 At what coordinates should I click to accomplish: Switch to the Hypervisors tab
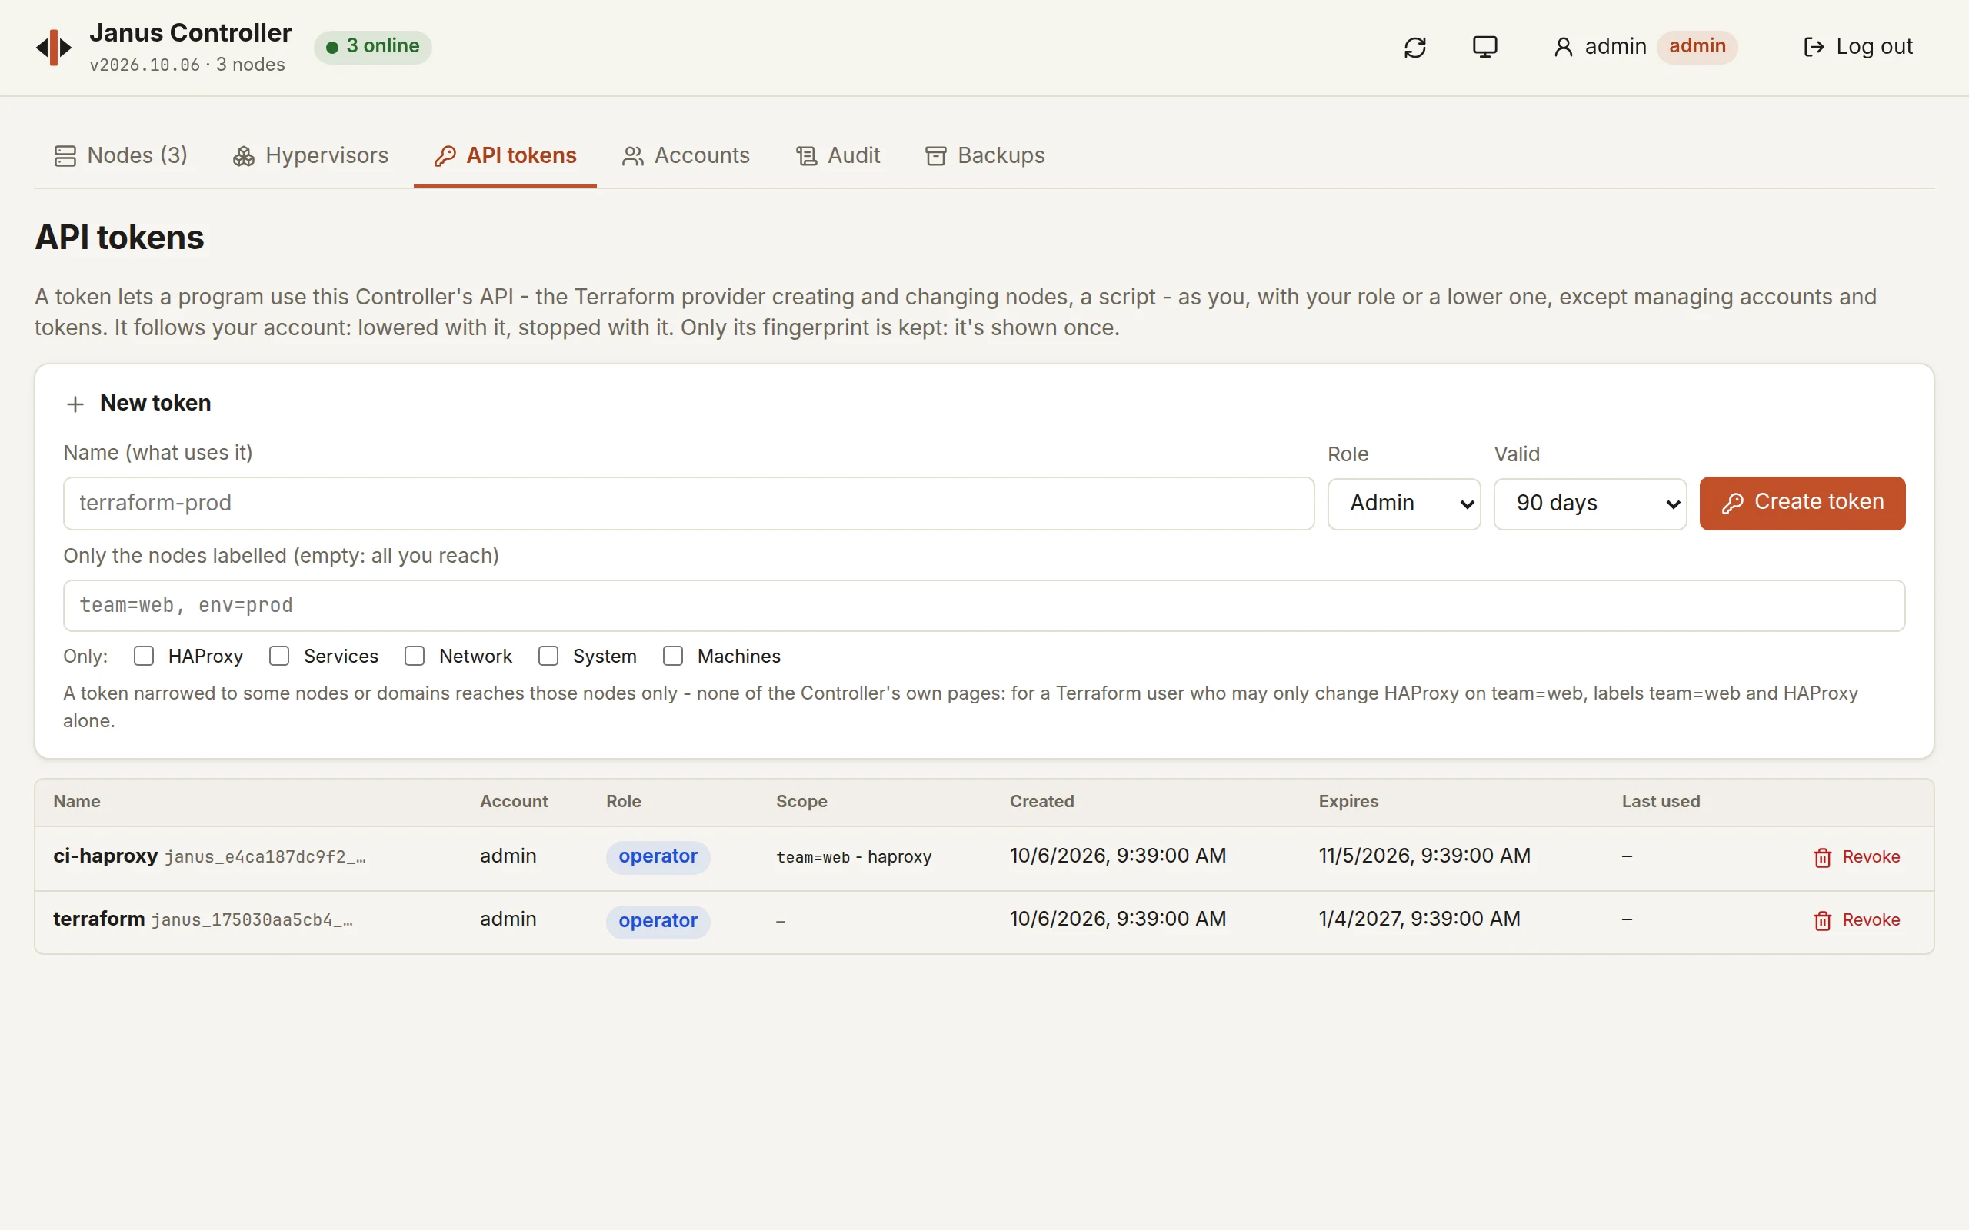[x=311, y=155]
